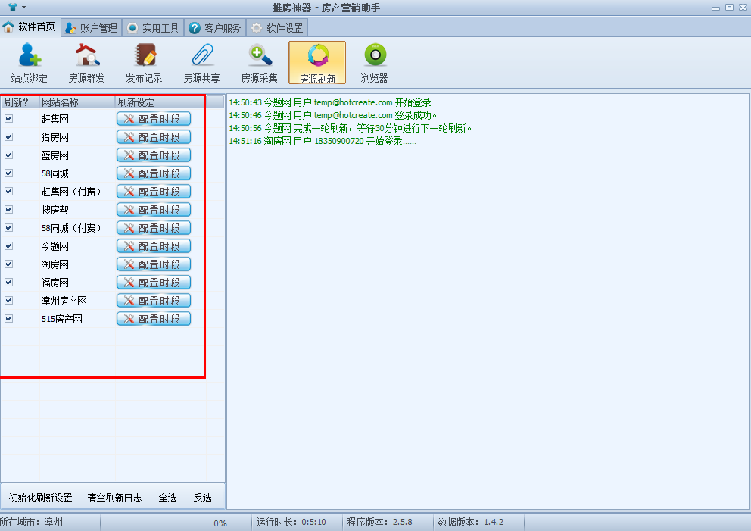Uncheck refresh for 福房网
The width and height of the screenshot is (751, 531).
tap(8, 283)
